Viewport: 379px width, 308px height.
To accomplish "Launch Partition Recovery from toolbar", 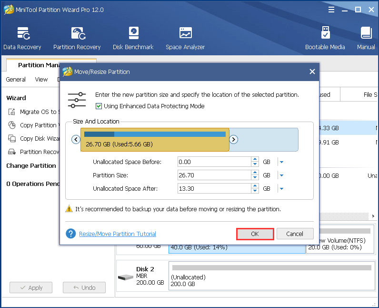I will point(77,38).
